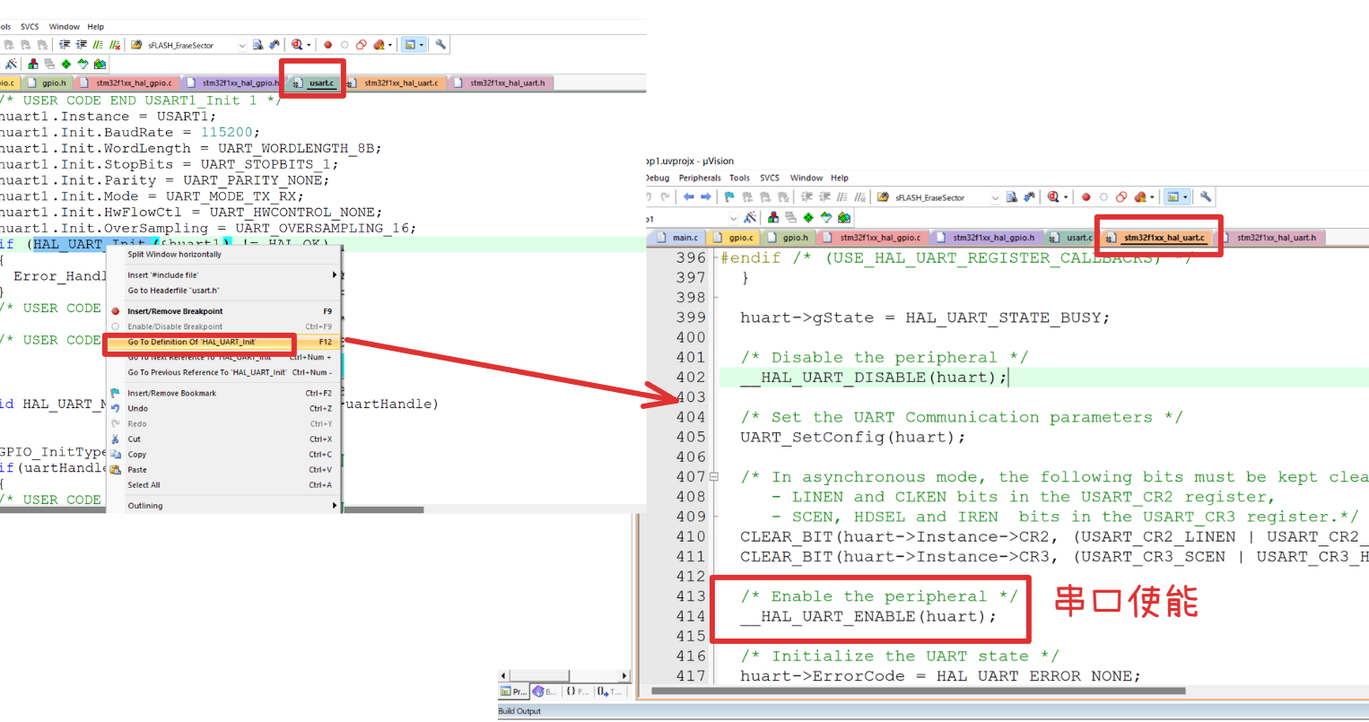Click comment selection icon in left window toolbar

[x=98, y=45]
